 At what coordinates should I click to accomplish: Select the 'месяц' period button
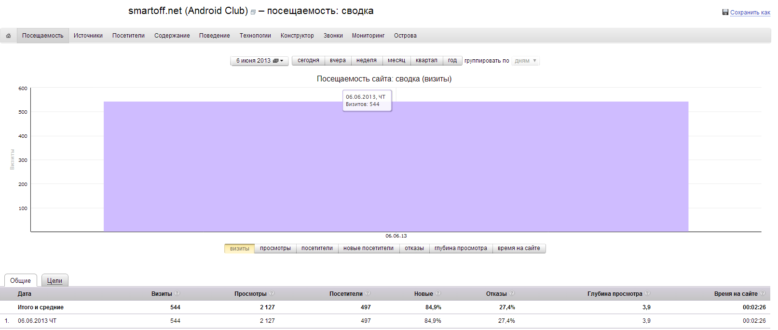point(396,61)
